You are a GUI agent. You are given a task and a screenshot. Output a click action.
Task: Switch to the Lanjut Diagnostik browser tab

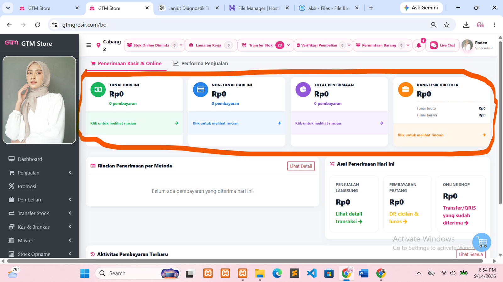tap(189, 8)
